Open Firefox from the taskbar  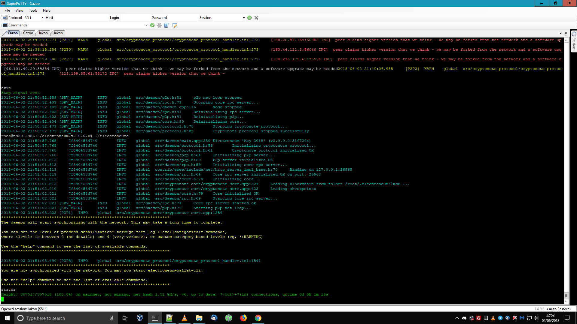click(x=243, y=318)
